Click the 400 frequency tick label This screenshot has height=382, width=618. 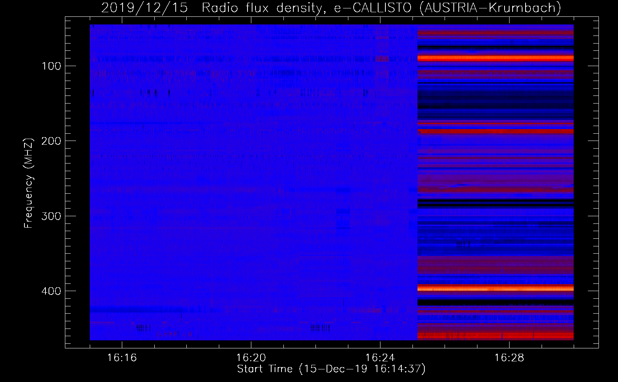point(52,291)
